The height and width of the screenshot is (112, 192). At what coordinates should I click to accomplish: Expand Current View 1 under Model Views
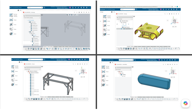tap(30, 27)
